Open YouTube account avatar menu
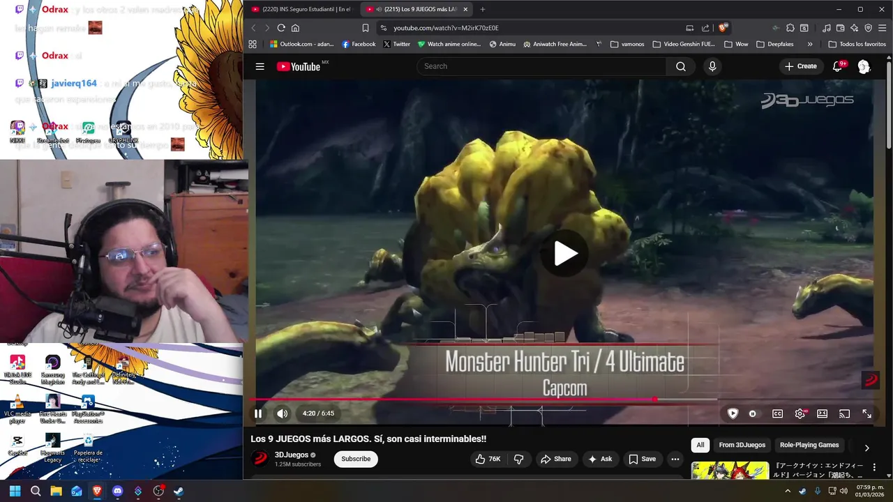This screenshot has height=502, width=893. pyautogui.click(x=864, y=66)
